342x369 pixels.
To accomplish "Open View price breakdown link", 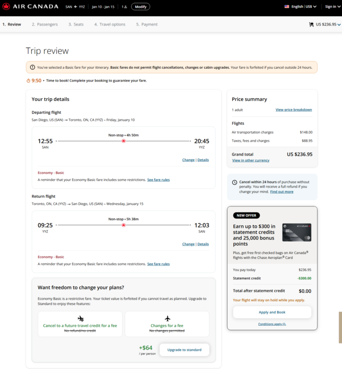I will (x=294, y=110).
